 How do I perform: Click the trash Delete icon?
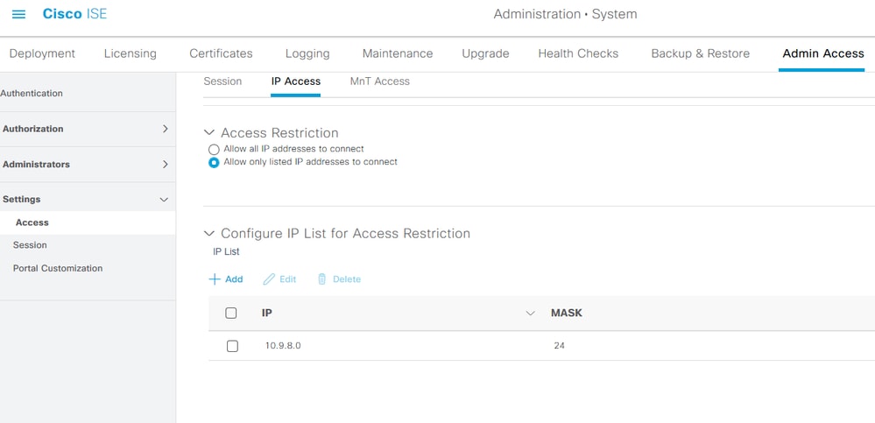321,279
